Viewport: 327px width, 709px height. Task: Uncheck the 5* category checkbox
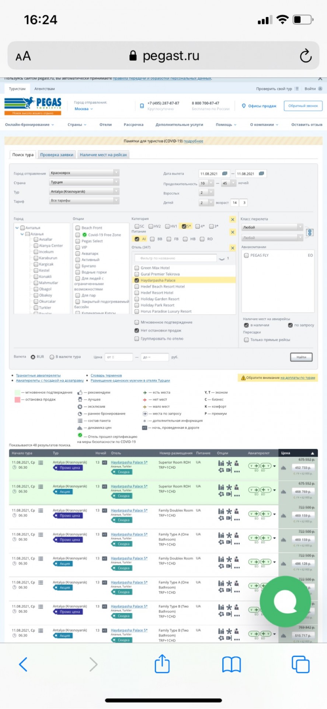point(184,226)
